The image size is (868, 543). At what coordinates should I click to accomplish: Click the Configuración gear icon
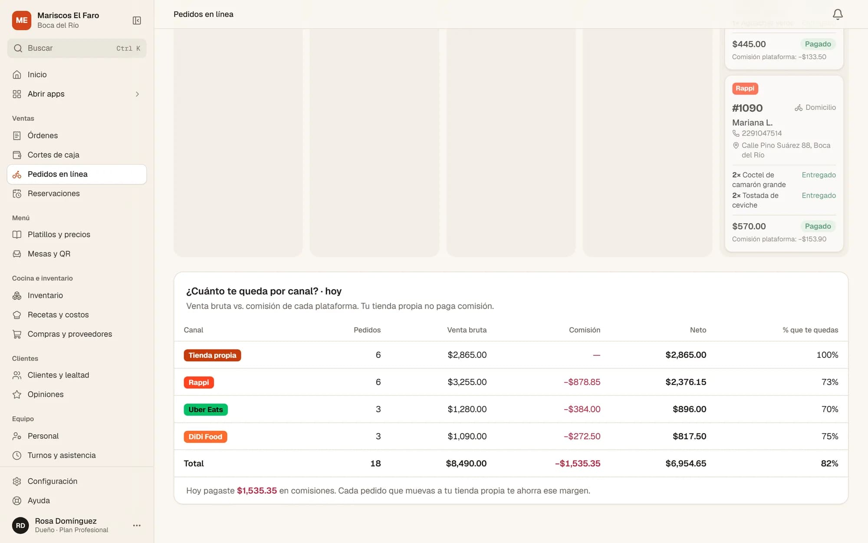[17, 481]
